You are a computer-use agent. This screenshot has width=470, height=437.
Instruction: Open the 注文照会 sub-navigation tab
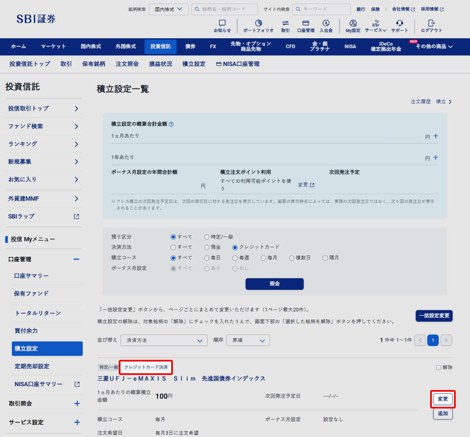coord(127,64)
